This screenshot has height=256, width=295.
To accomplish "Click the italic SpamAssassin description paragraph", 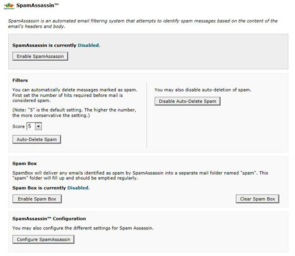I will click(143, 24).
